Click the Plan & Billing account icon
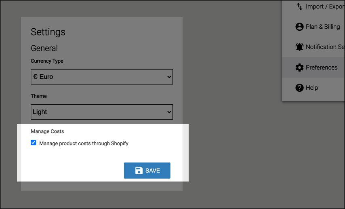 pyautogui.click(x=299, y=27)
